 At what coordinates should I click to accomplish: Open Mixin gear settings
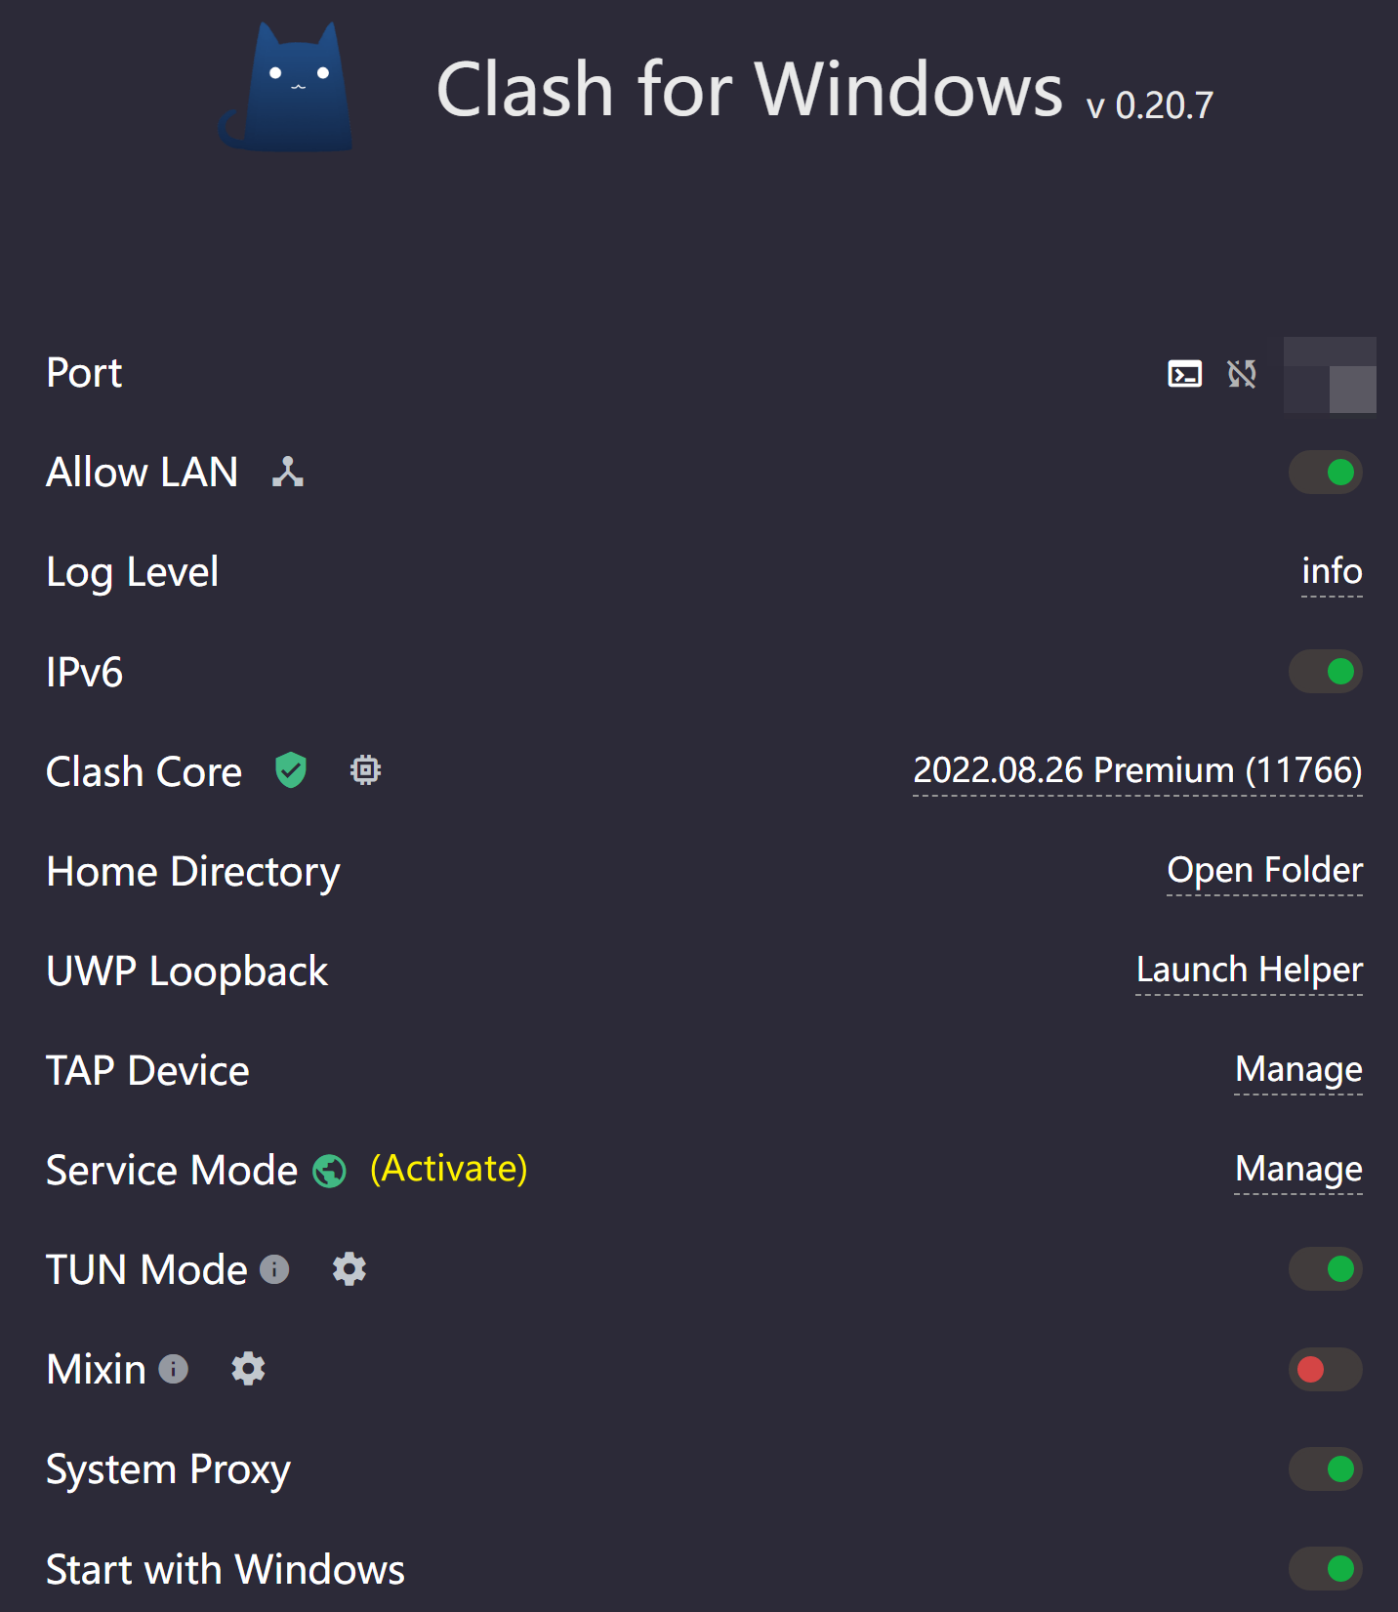[x=248, y=1369]
